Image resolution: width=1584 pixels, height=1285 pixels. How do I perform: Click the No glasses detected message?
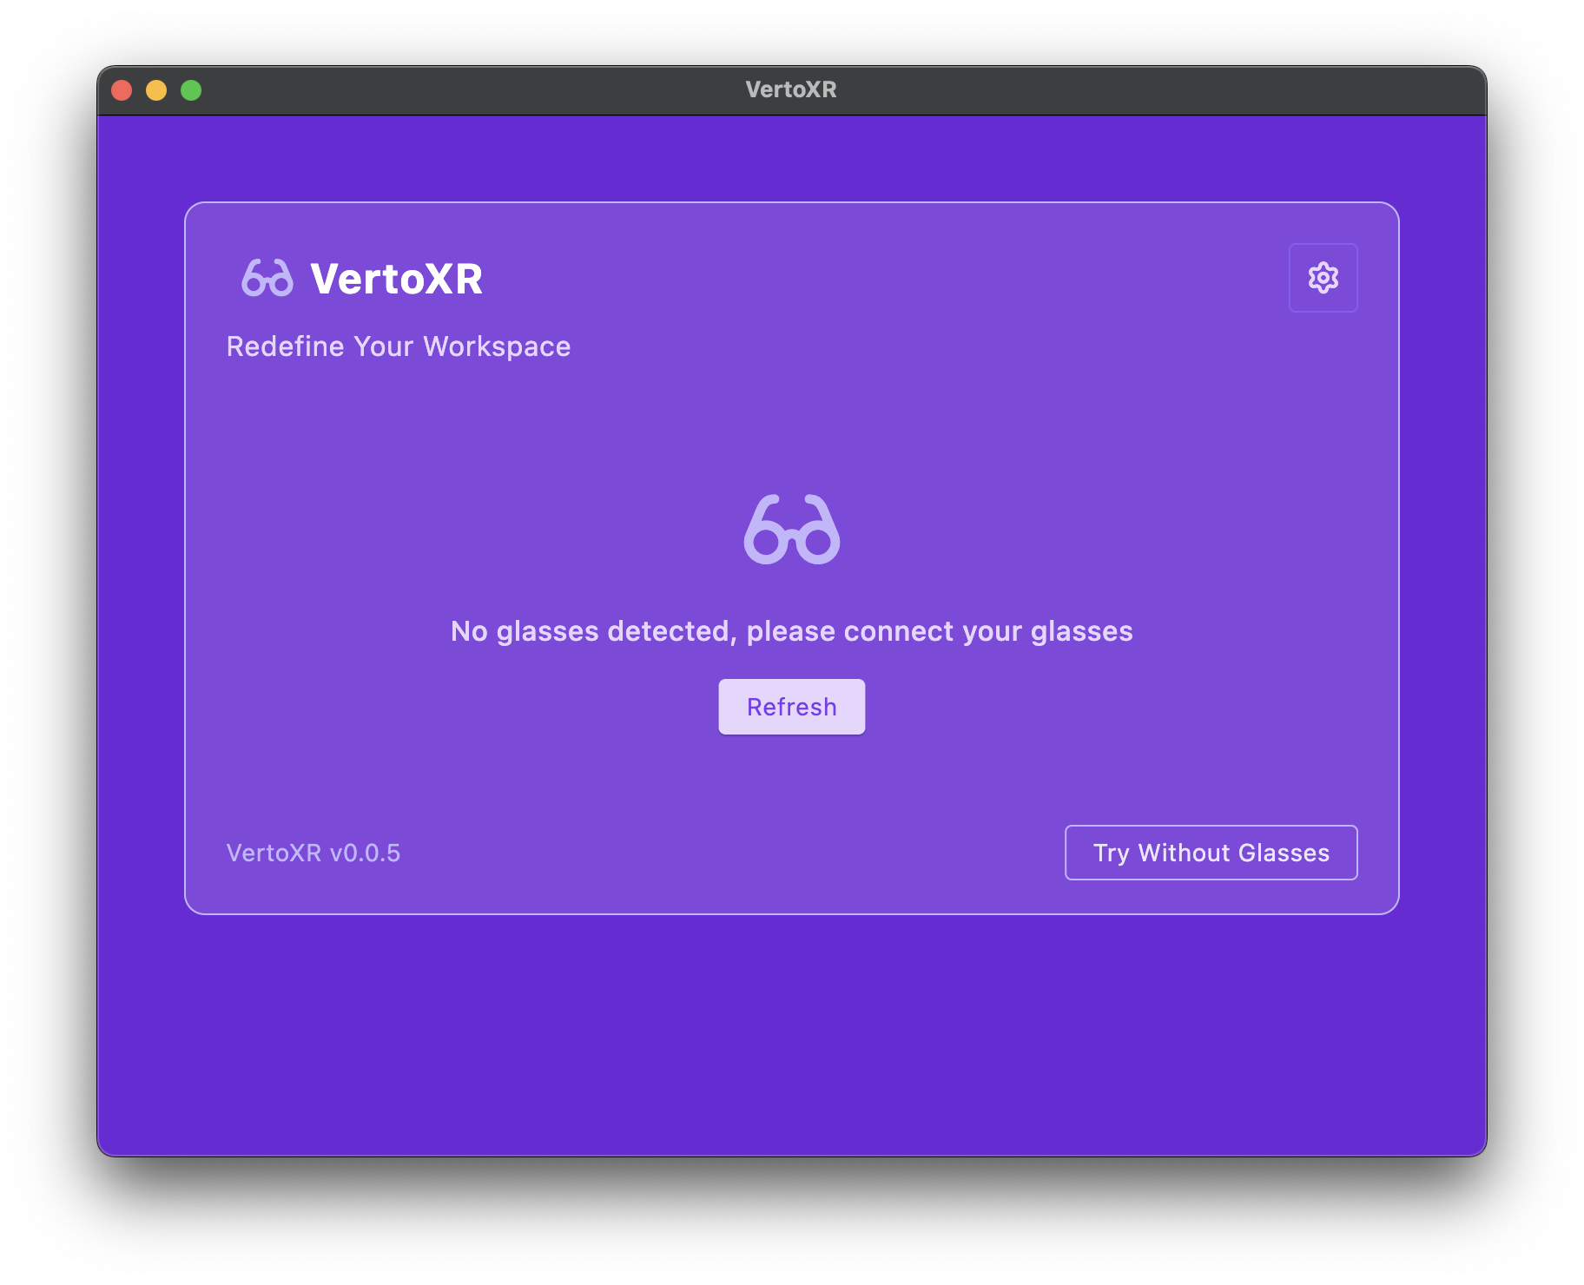791,631
